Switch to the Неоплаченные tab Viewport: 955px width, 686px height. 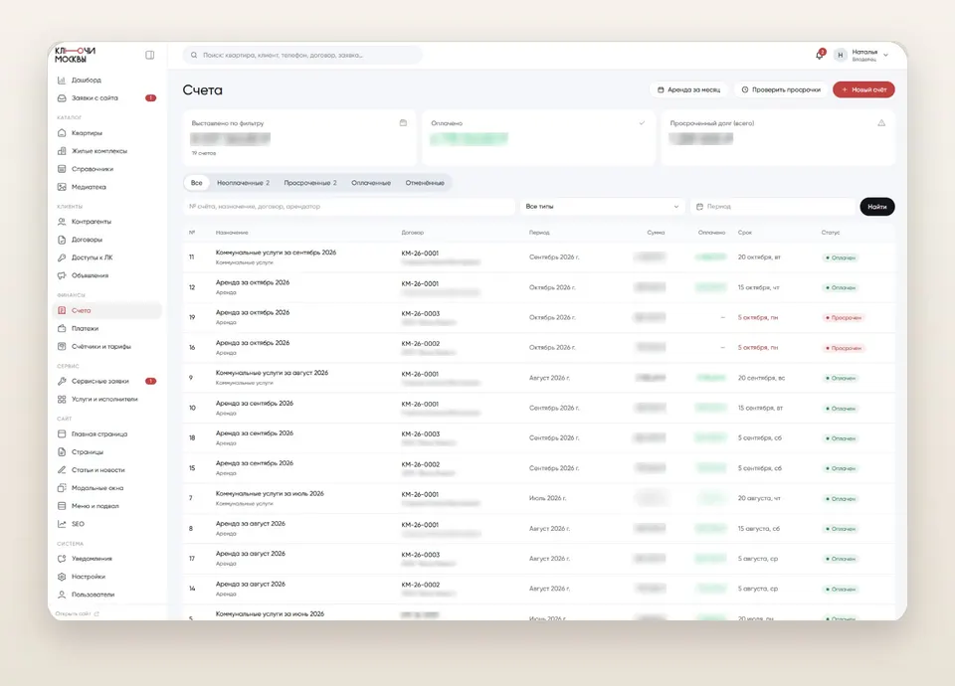tap(243, 183)
